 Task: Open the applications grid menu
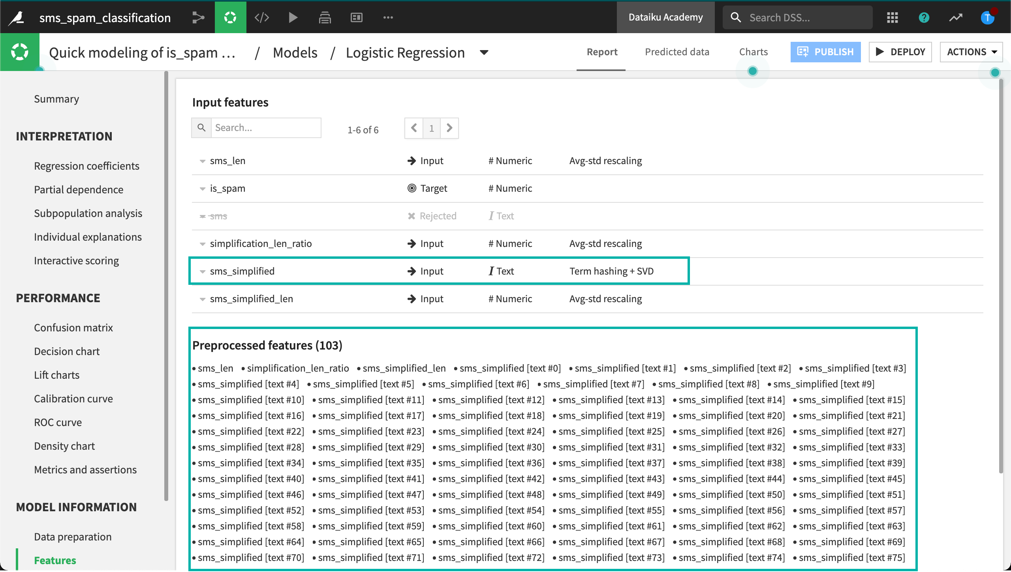892,17
